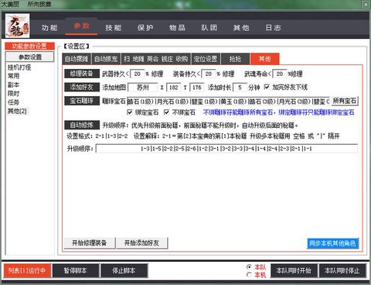Click the 修理装备 section label

82,74
